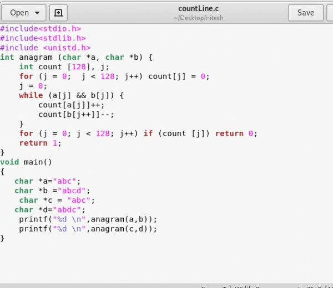This screenshot has height=288, width=333.
Task: Click on the void main() line
Action: [26, 162]
